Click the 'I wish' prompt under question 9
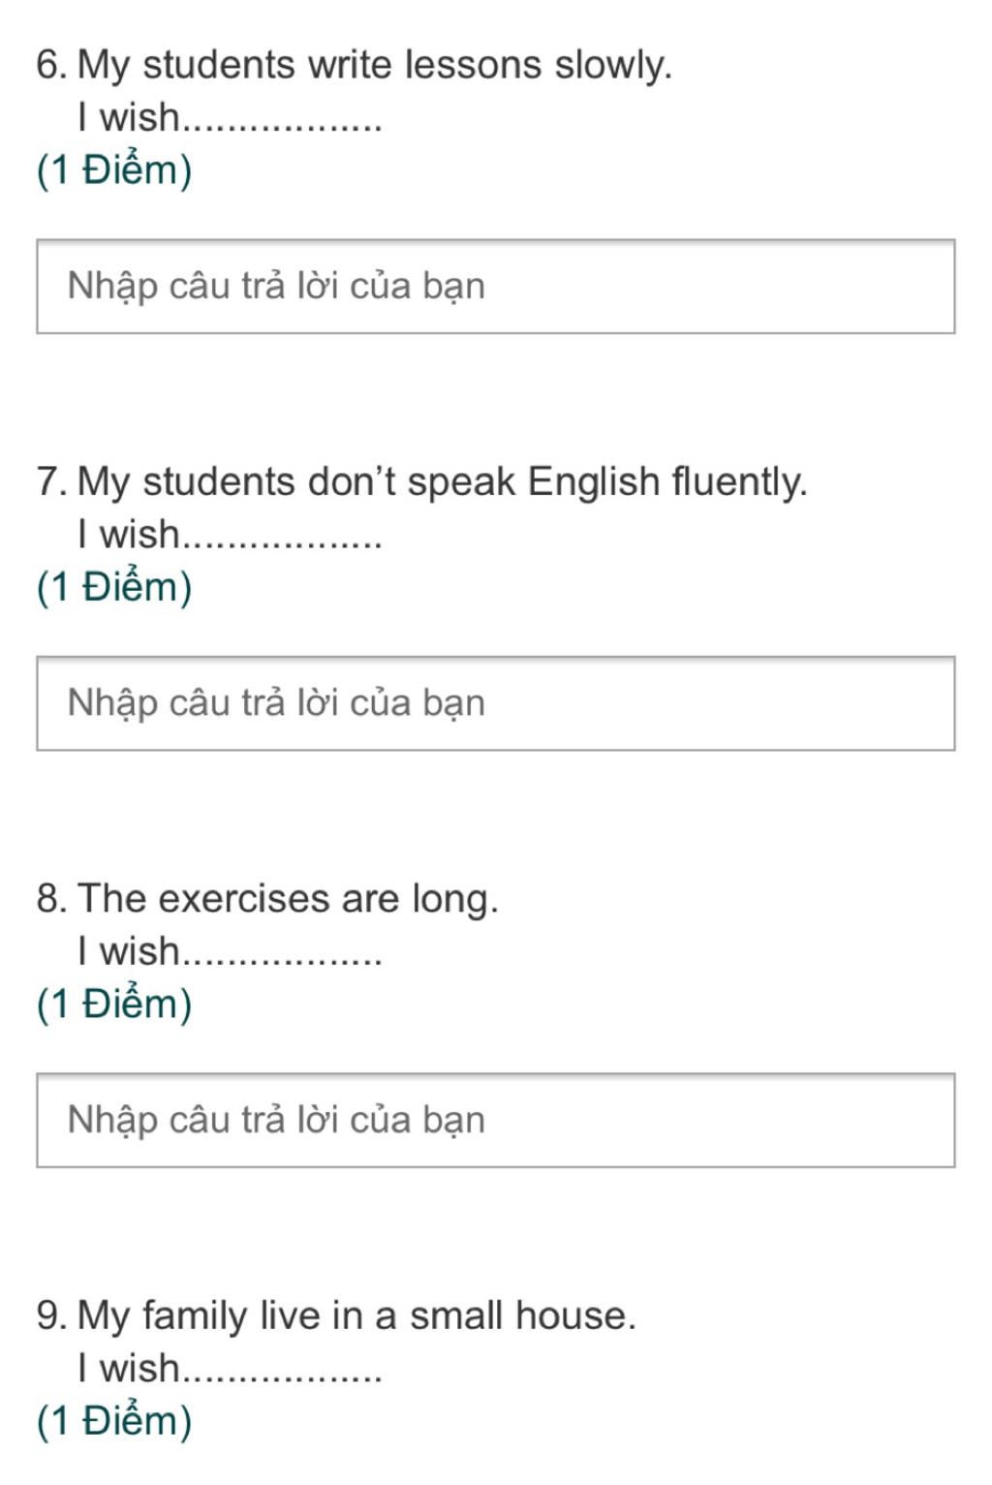The height and width of the screenshot is (1485, 992). click(x=129, y=1368)
